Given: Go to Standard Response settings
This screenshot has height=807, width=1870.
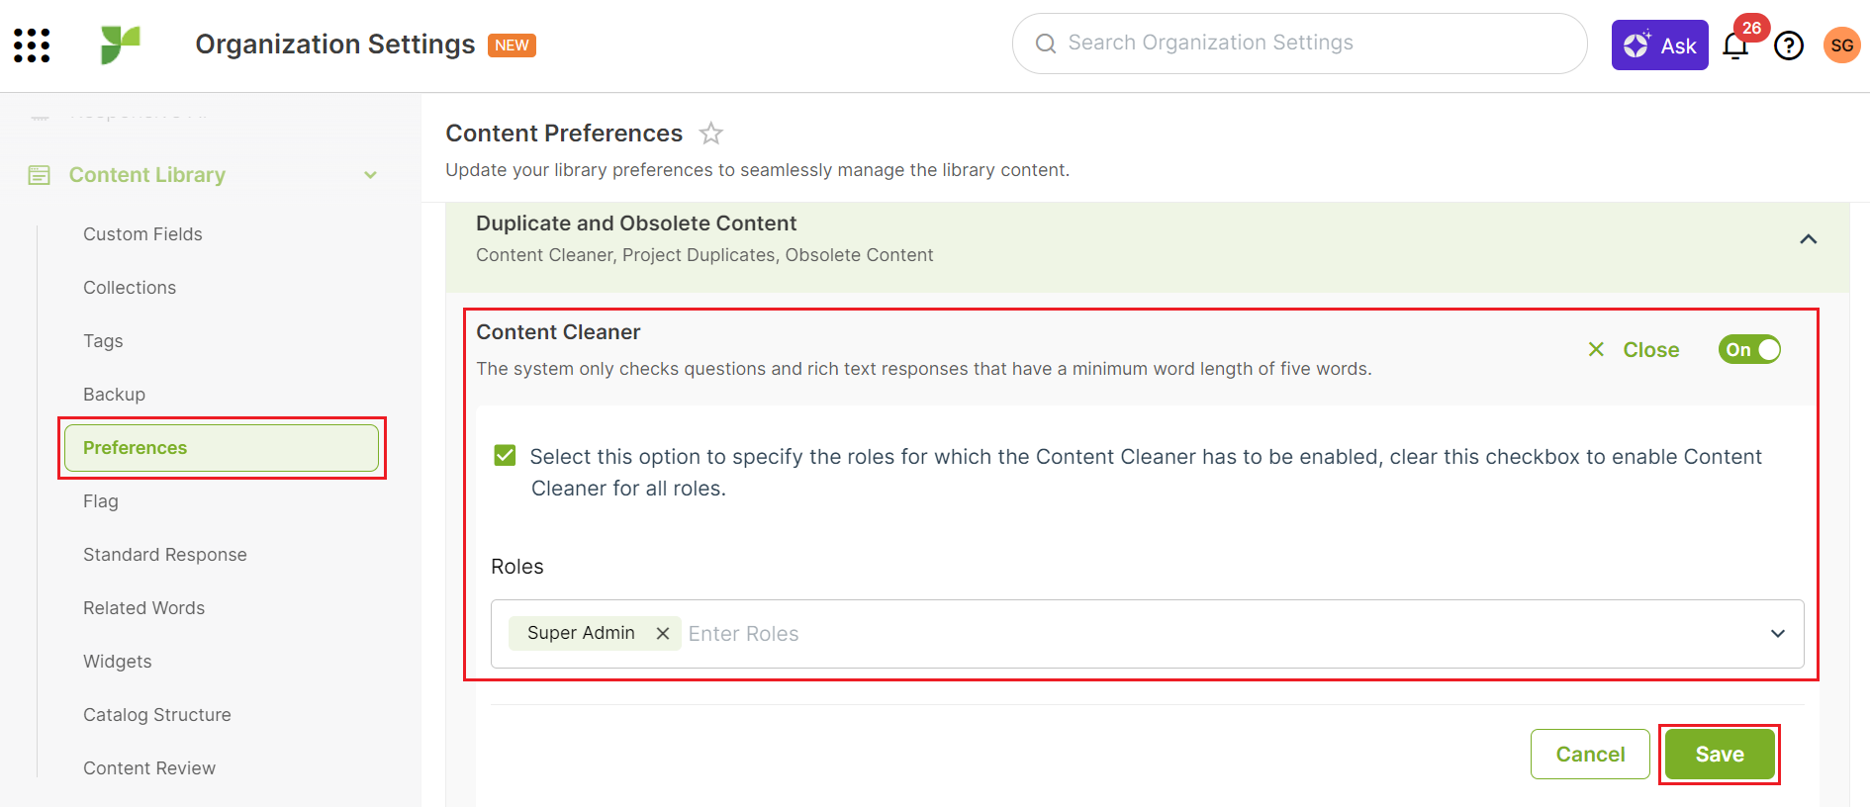Looking at the screenshot, I should click(x=164, y=555).
